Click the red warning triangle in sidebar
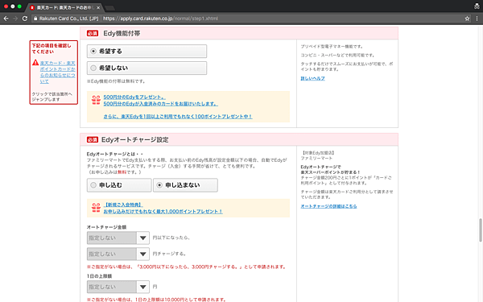483x302 pixels. pyautogui.click(x=35, y=63)
